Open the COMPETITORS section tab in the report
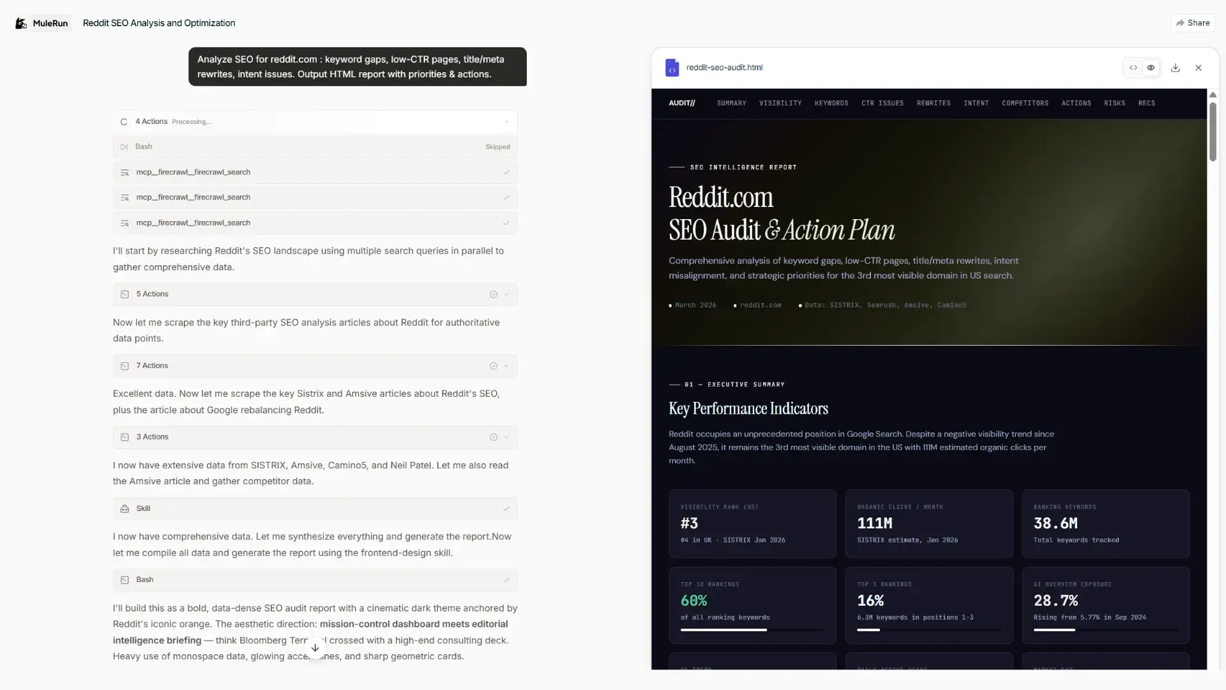Screen dimensions: 1226x690 point(1025,103)
